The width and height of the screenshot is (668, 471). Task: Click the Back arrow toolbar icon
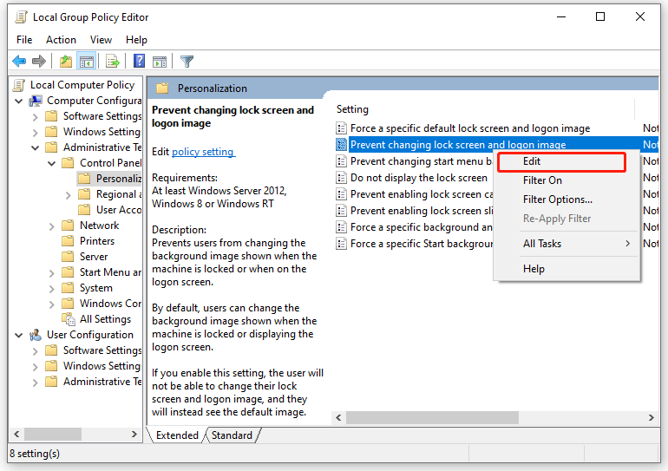pyautogui.click(x=19, y=62)
